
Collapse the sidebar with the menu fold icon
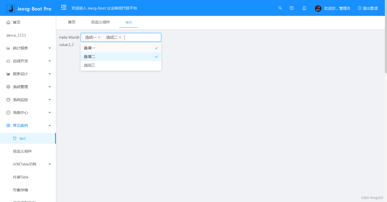(x=64, y=7)
